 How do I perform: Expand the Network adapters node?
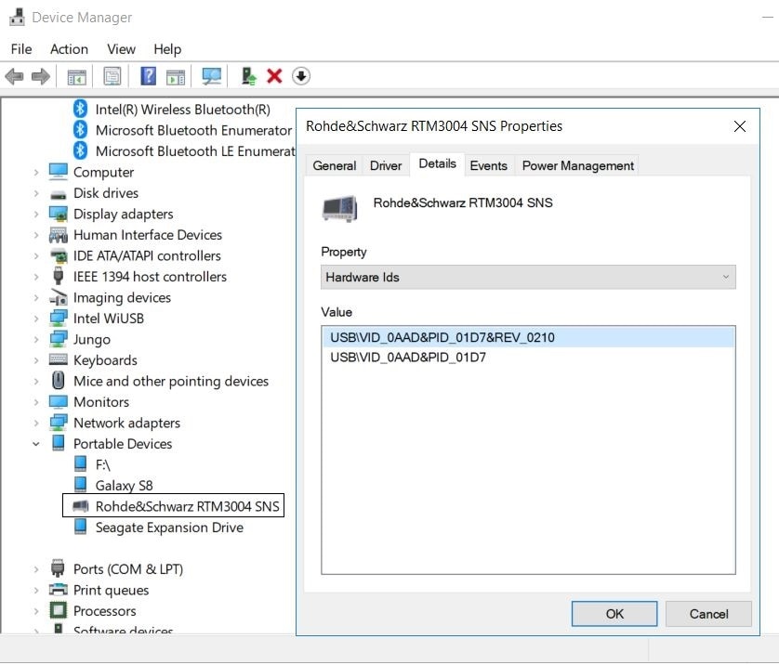tap(36, 424)
